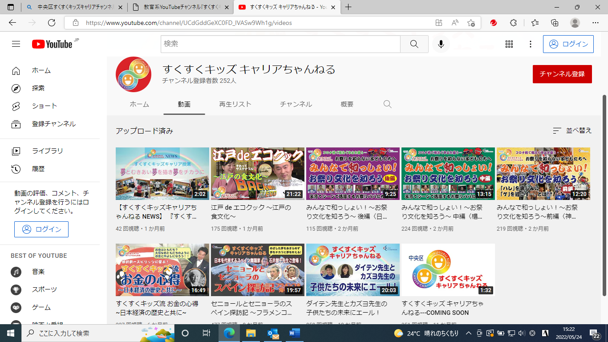The height and width of the screenshot is (342, 608).
Task: Open the Edge favorites list
Action: (x=535, y=23)
